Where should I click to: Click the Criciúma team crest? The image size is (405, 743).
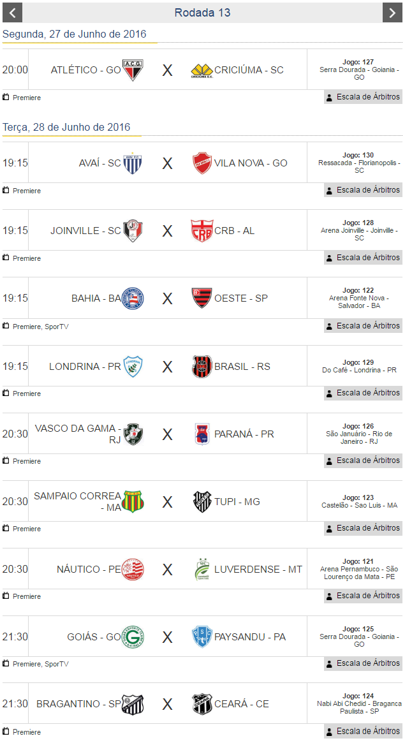[202, 70]
